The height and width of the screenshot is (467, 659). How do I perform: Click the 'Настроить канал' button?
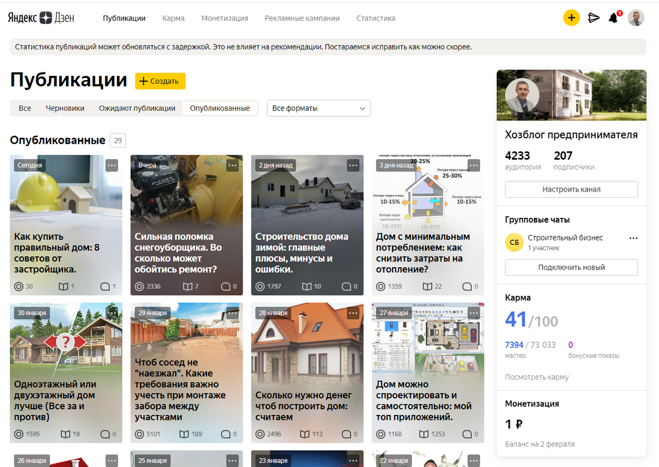click(x=572, y=189)
